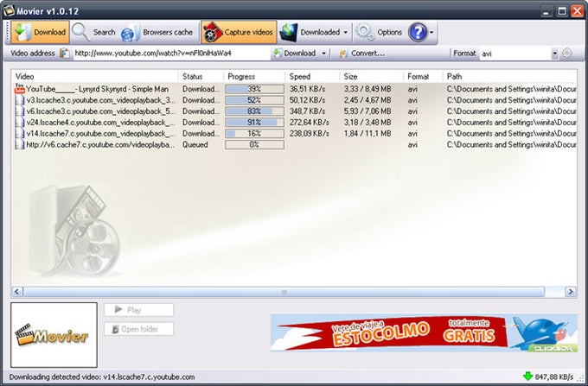588x386 pixels.
Task: Click the file icon for v6.lscache3 row
Action: pyautogui.click(x=20, y=111)
